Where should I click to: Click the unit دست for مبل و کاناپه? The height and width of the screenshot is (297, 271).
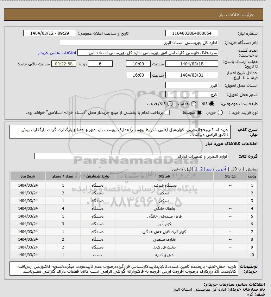[x=97, y=255]
